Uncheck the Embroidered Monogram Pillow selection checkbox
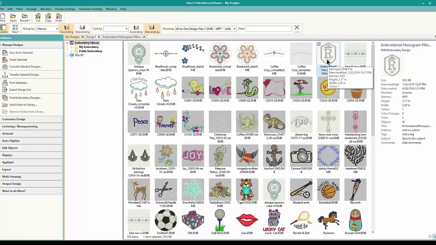This screenshot has height=245, width=436. point(319,44)
